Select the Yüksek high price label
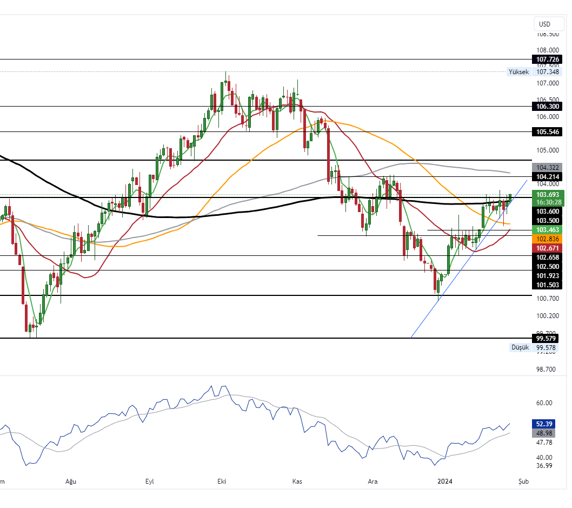 [518, 71]
